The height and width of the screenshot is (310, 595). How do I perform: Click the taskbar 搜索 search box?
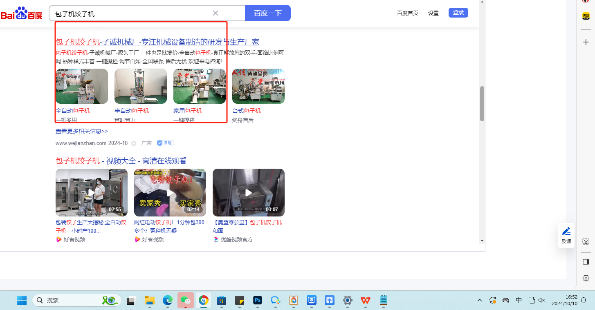(77, 300)
